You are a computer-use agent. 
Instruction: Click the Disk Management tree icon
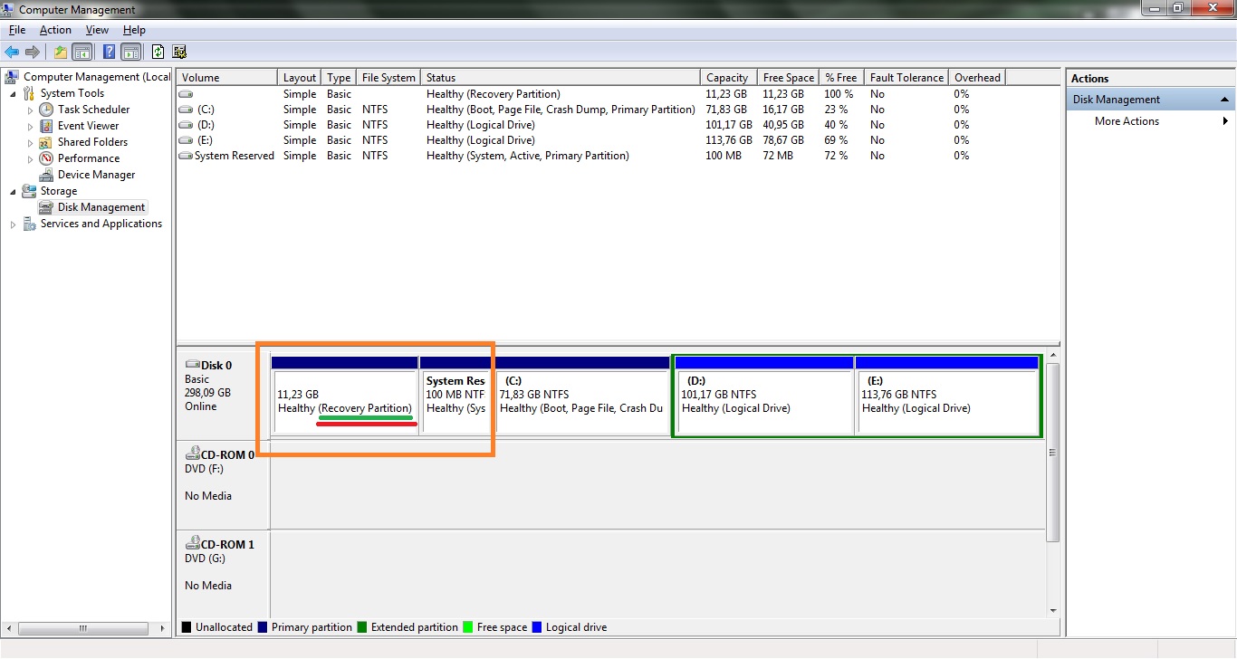pyautogui.click(x=46, y=207)
